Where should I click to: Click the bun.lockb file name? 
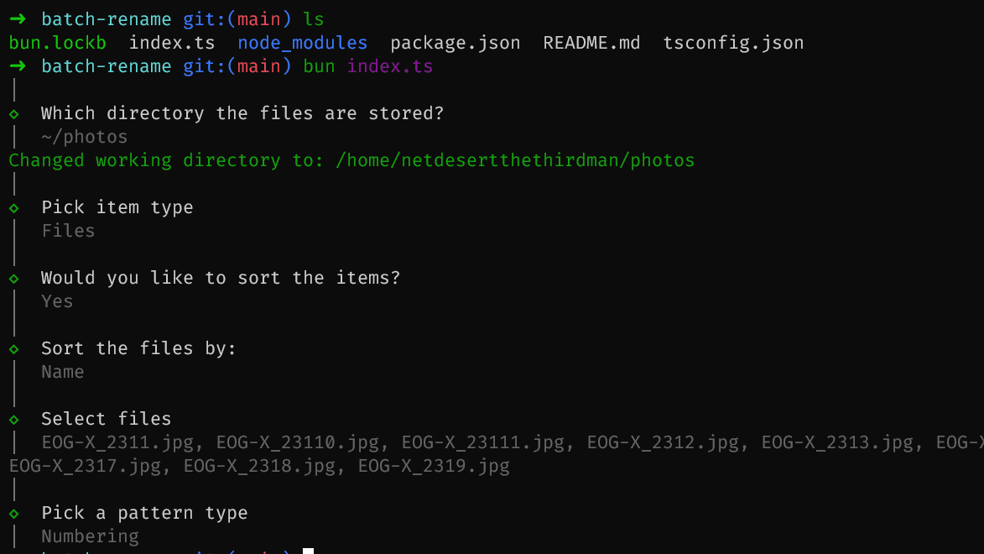(58, 43)
